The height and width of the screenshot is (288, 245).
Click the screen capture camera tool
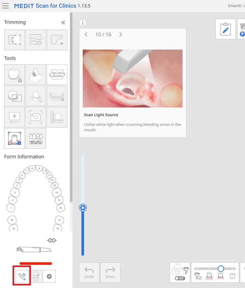pos(36,117)
